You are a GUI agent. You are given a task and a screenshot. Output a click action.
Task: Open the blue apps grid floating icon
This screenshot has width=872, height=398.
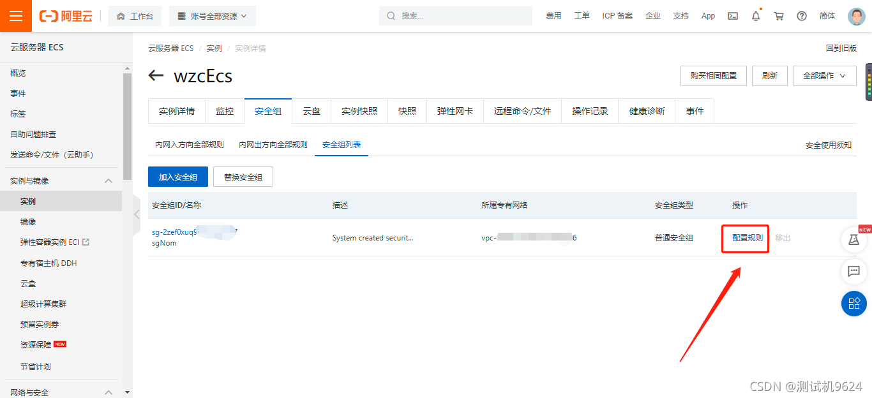click(x=853, y=303)
